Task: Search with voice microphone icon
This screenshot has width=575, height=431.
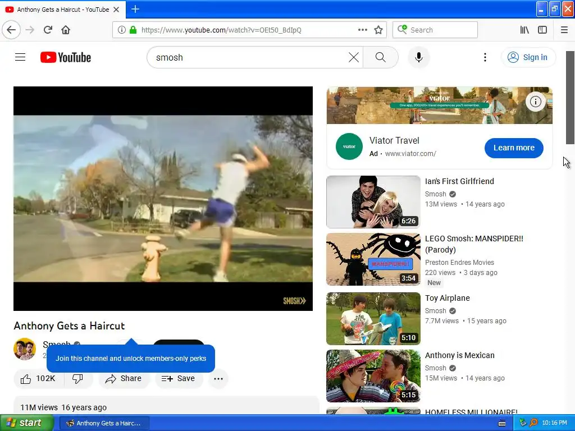Action: point(419,57)
